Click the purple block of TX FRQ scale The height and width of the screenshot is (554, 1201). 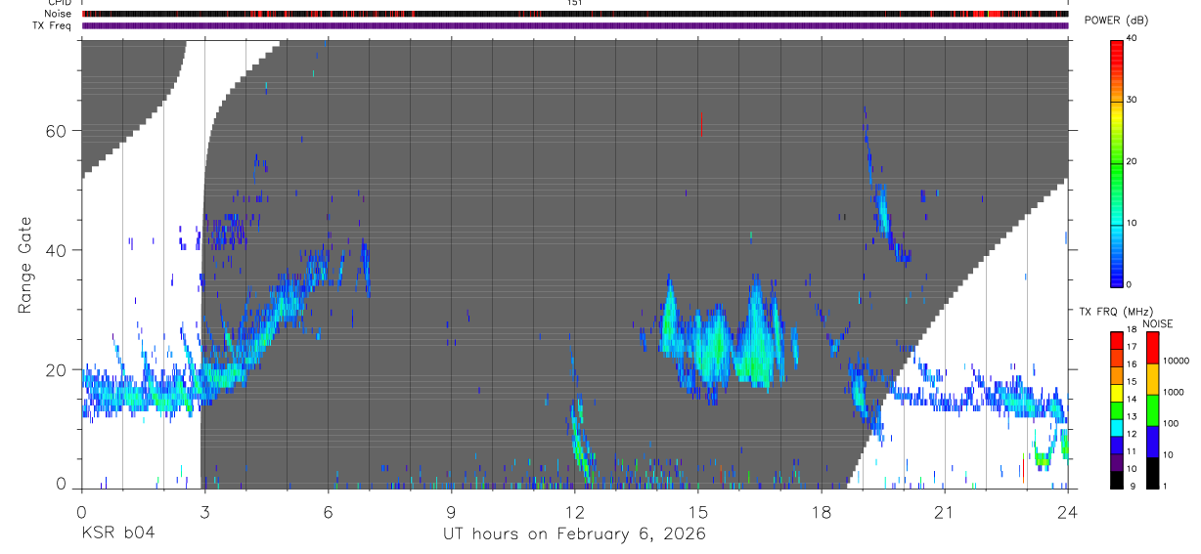pos(1116,463)
